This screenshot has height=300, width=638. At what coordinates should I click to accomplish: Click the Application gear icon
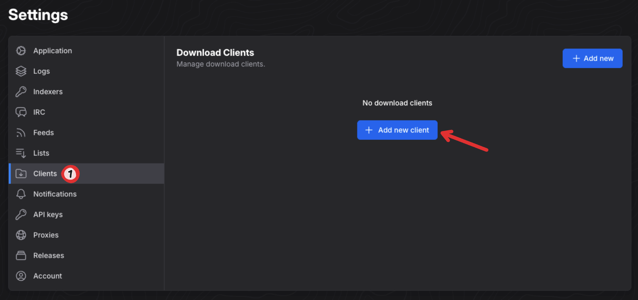point(21,51)
